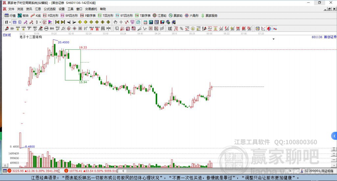Click the Shenzhen index 10776.41 status entry
The width and height of the screenshot is (337, 181).
click(x=91, y=171)
